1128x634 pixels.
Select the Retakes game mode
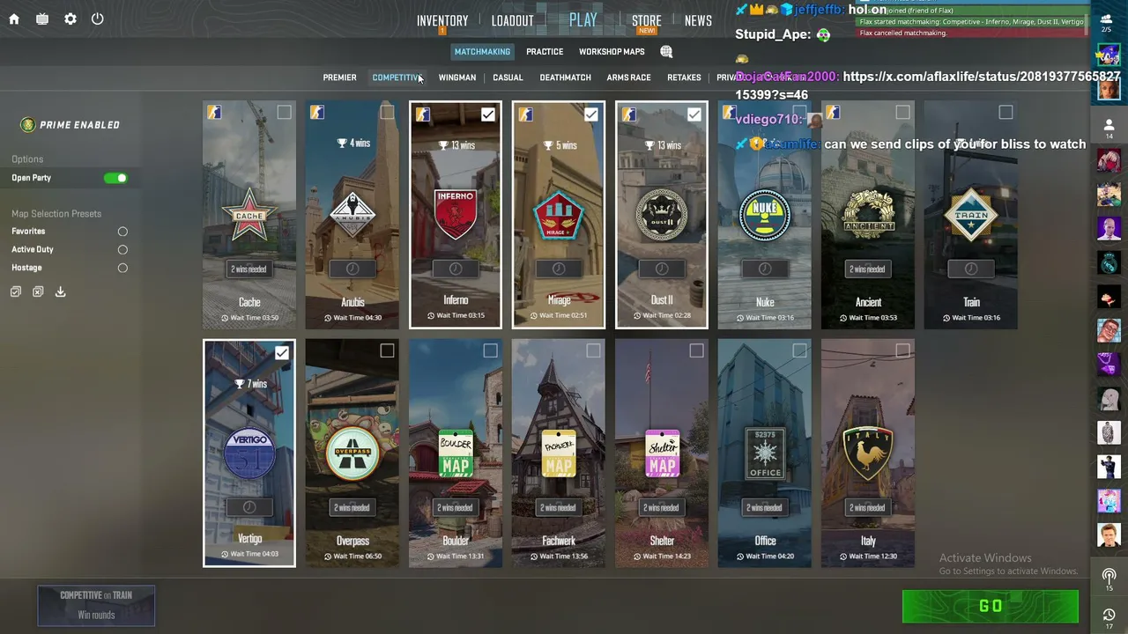684,77
